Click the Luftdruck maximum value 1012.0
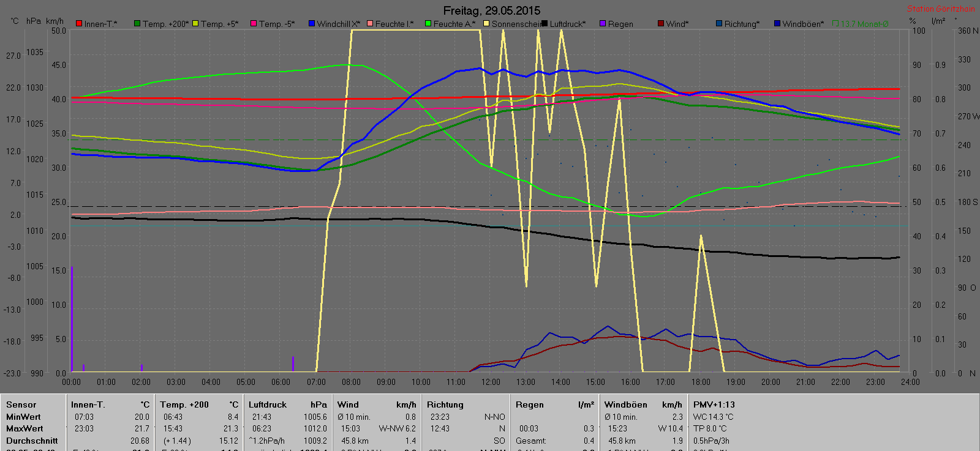 pos(315,428)
